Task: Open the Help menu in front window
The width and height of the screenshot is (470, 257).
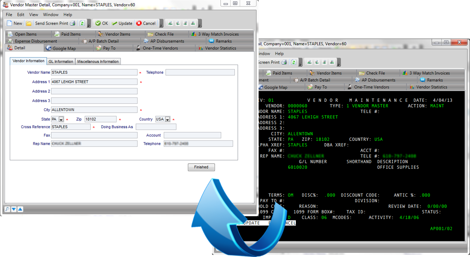Action: coord(68,15)
